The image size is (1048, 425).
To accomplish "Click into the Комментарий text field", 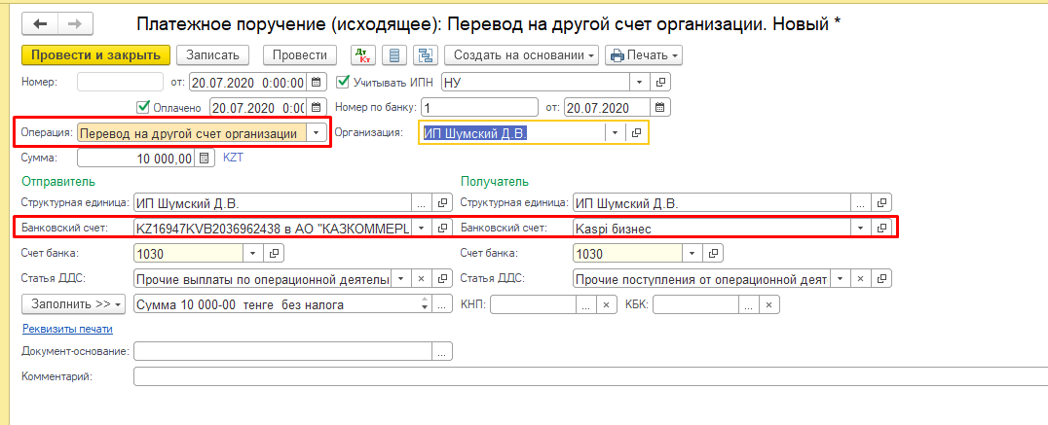I will tap(584, 375).
